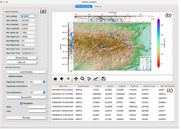The height and width of the screenshot is (129, 181).
Task: Select row with origin time 05/11/2021 05:22:39.022
Action: [113, 90]
